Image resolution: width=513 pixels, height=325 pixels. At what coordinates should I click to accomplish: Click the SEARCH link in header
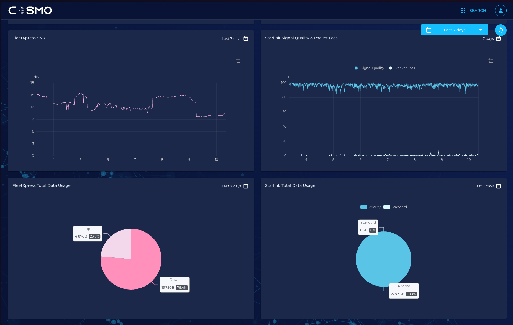tap(478, 11)
